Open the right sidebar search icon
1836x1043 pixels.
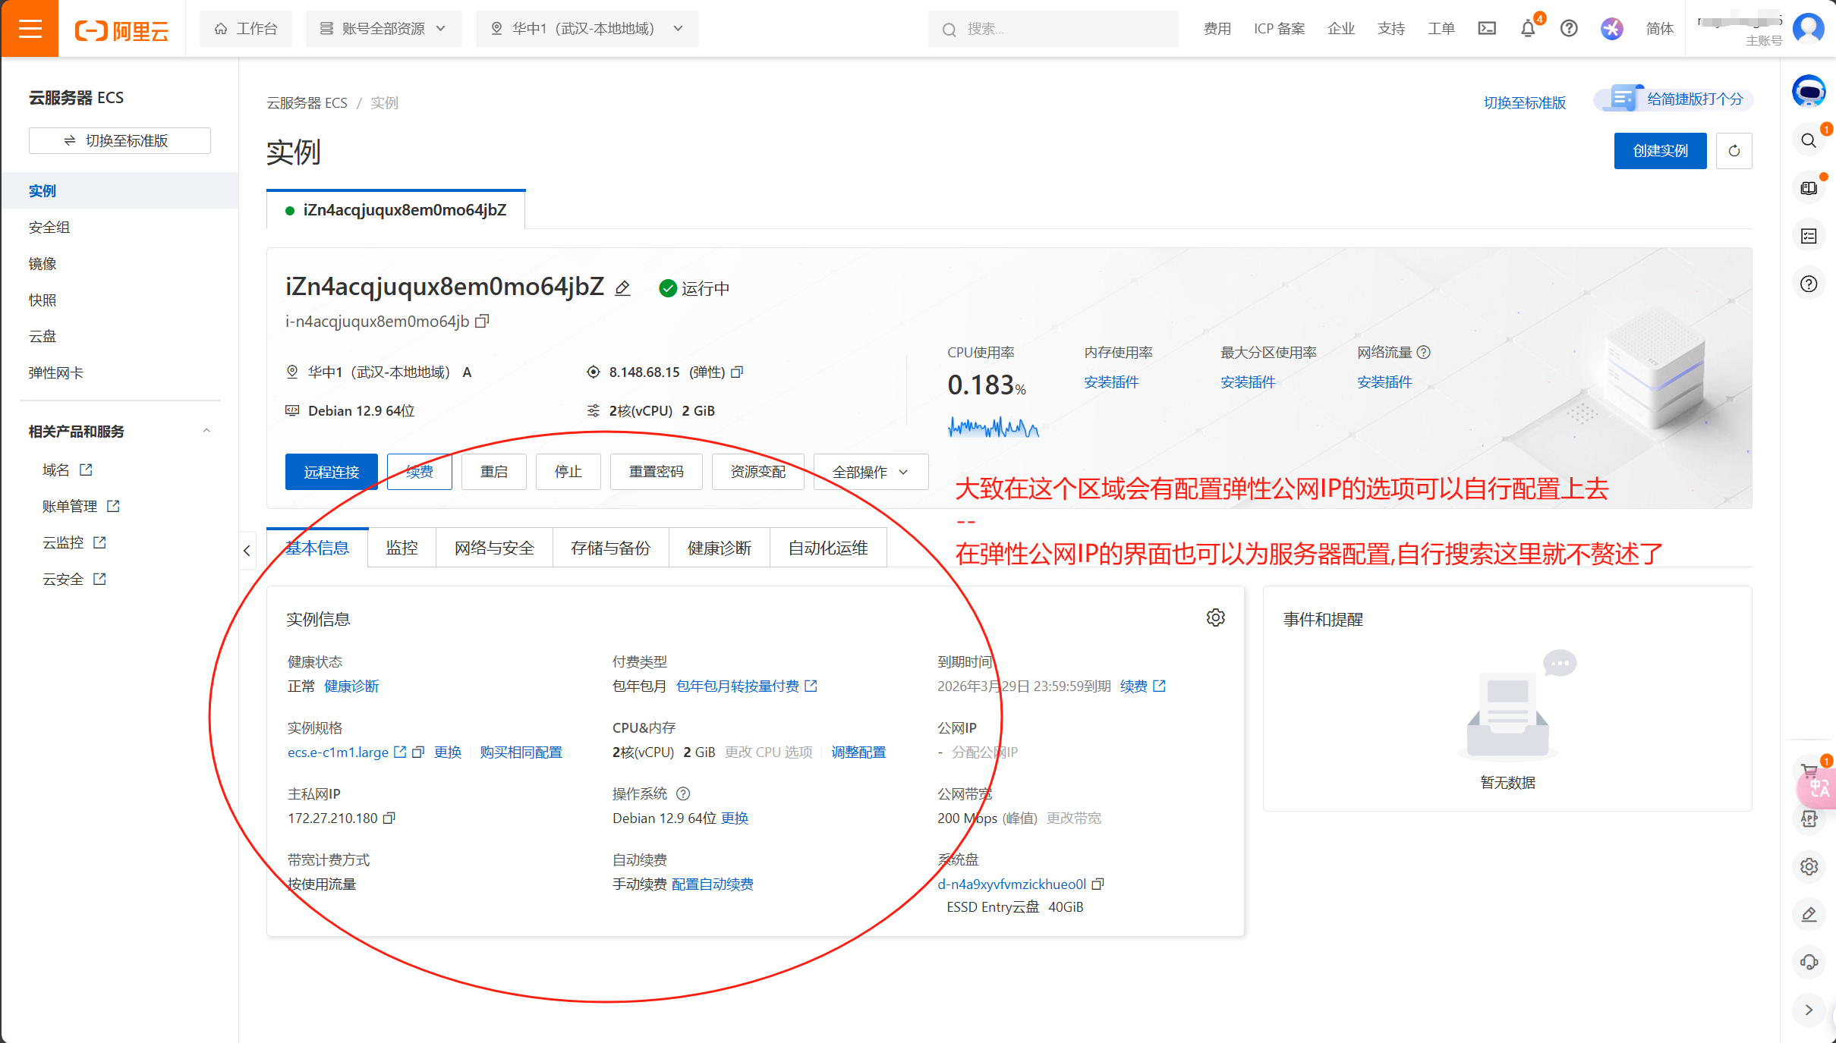pyautogui.click(x=1809, y=140)
